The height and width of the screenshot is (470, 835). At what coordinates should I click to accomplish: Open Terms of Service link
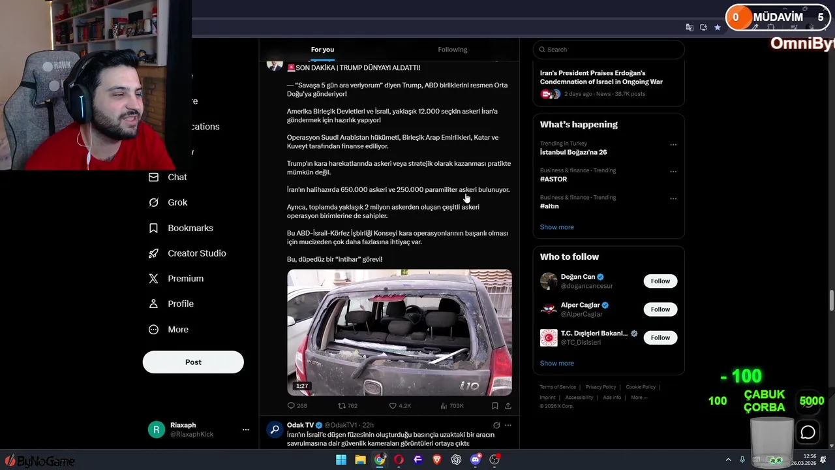coord(558,387)
